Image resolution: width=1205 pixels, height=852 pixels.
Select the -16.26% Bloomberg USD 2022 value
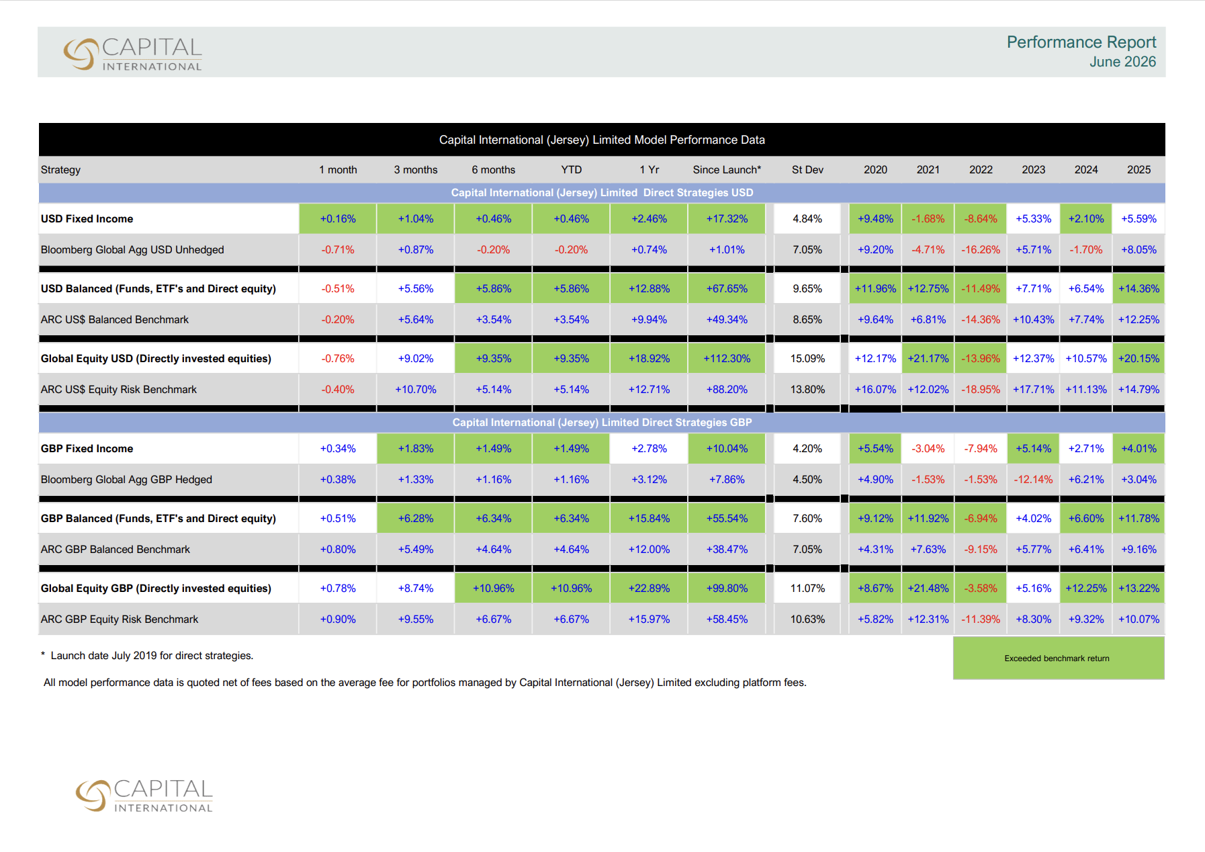(x=981, y=250)
